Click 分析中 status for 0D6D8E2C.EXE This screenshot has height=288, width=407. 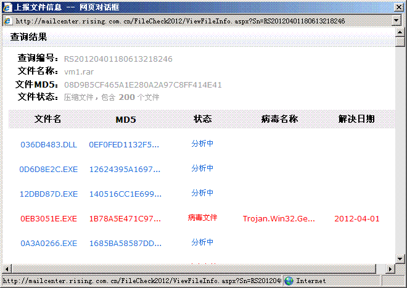[x=202, y=168]
